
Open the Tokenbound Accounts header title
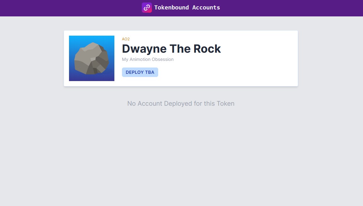point(187,8)
